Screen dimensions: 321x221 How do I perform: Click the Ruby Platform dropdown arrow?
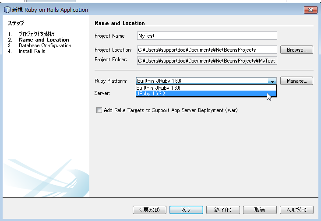pyautogui.click(x=272, y=81)
